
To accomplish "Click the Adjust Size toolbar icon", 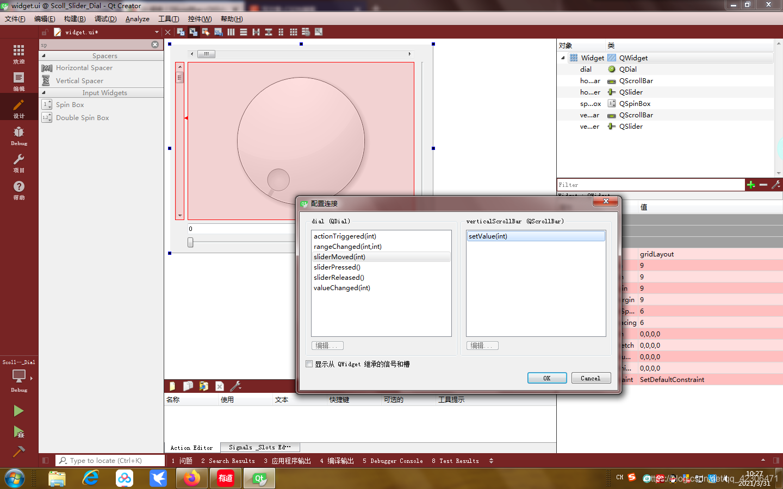I will (318, 32).
